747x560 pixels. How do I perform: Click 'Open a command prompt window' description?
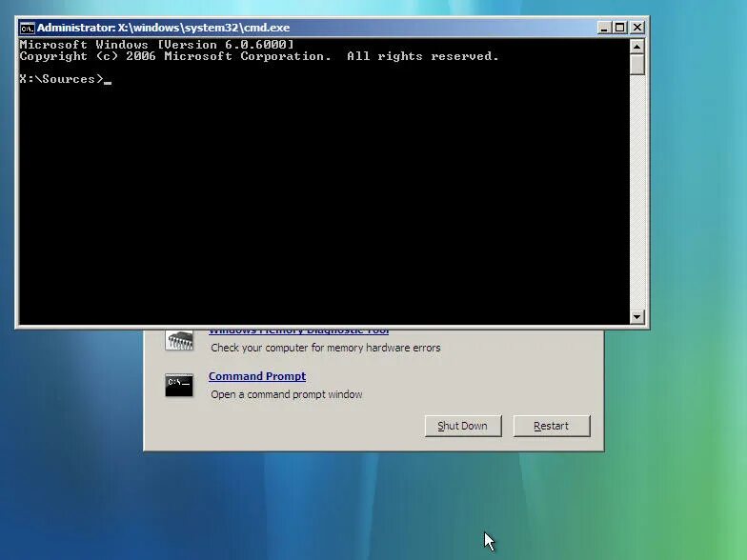[286, 394]
